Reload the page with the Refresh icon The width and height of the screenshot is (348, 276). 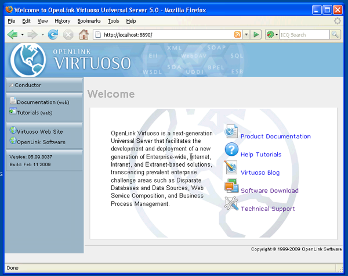pos(53,34)
